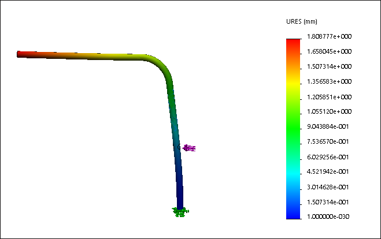This screenshot has width=381, height=239.
Task: Select the purple force load arrows
Action: coord(189,148)
